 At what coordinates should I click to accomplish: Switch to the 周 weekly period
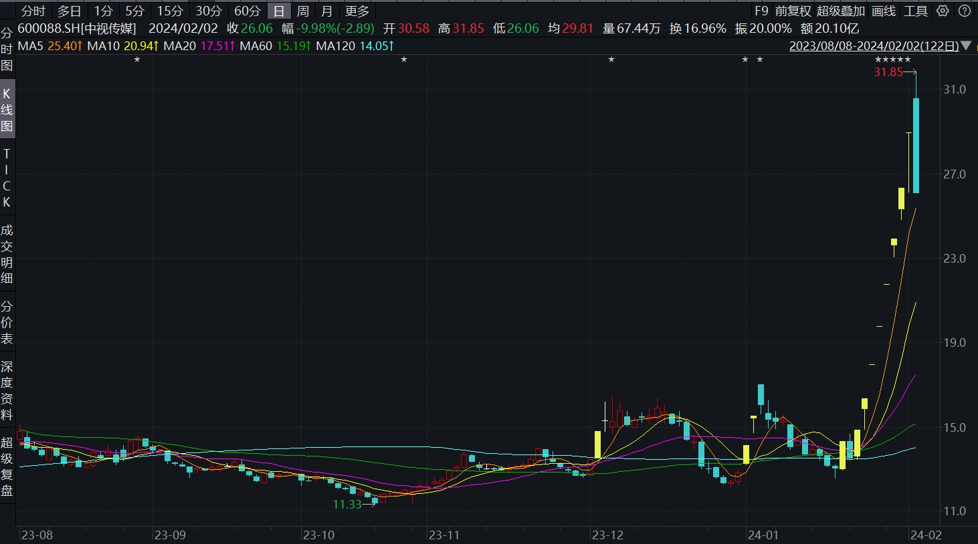(302, 11)
